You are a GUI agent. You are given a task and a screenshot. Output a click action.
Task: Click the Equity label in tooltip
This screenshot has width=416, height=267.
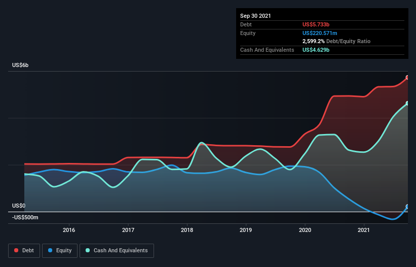pos(248,33)
